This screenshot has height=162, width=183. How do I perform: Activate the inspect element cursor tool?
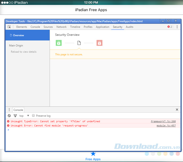[9, 27]
